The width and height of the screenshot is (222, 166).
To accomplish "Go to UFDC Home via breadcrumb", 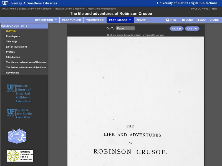I will tap(9, 8).
